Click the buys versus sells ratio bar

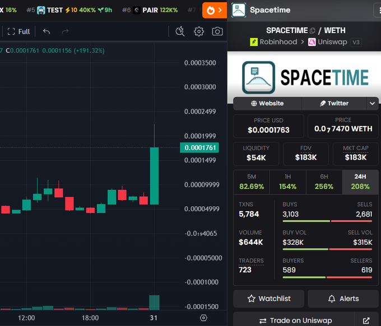pyautogui.click(x=327, y=221)
